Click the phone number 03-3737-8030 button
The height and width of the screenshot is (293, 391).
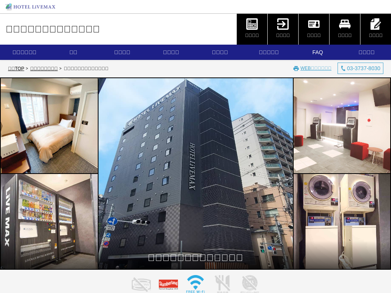(360, 68)
